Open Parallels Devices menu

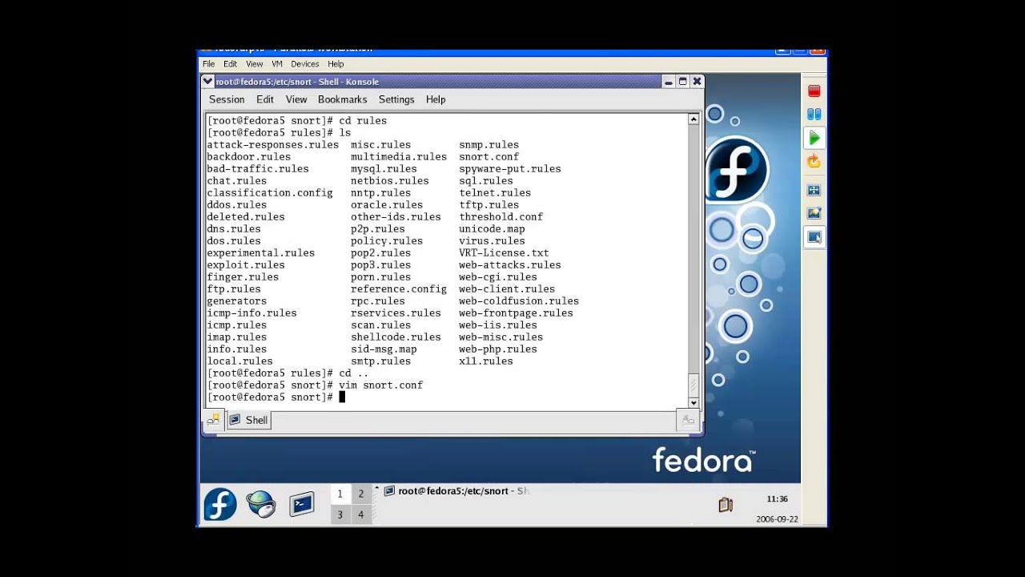coord(304,64)
